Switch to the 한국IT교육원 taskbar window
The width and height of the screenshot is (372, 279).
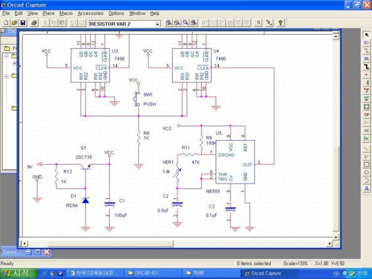point(95,273)
